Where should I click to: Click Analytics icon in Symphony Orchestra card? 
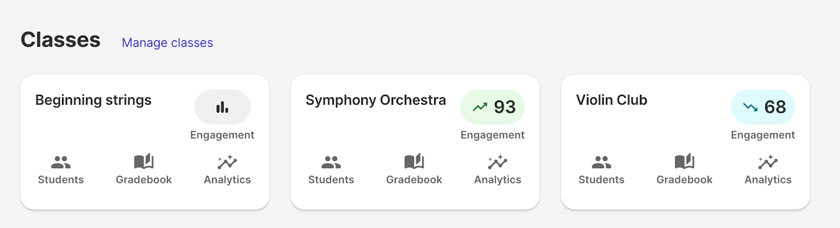(498, 162)
